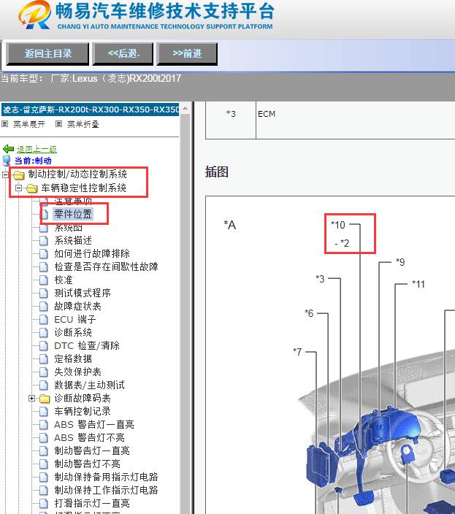Image resolution: width=455 pixels, height=514 pixels.
Task: Open 制动警告灯一直亮 page
Action: [92, 450]
